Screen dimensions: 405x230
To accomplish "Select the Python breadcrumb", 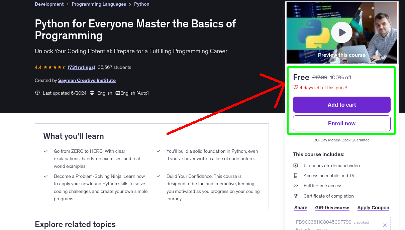I will [x=141, y=4].
